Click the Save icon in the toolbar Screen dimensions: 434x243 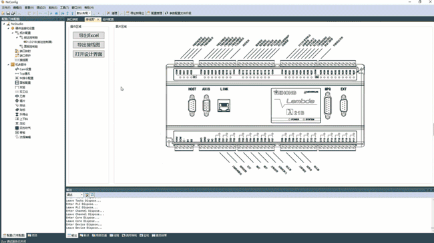[x=8, y=13]
